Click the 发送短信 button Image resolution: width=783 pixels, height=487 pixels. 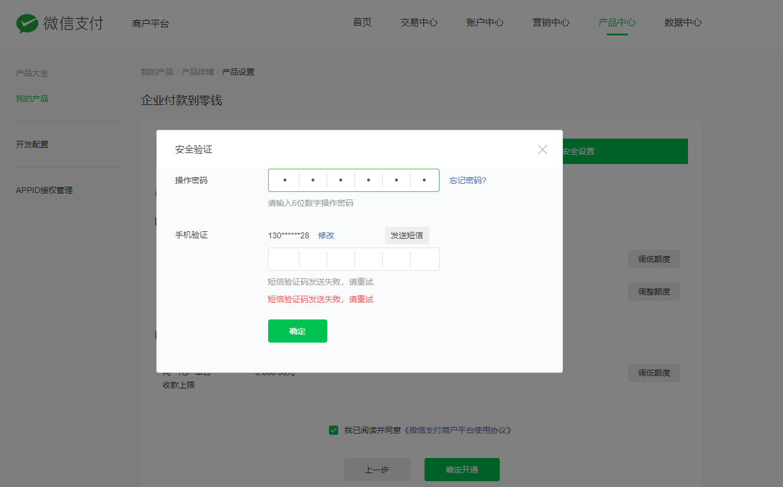pos(407,235)
